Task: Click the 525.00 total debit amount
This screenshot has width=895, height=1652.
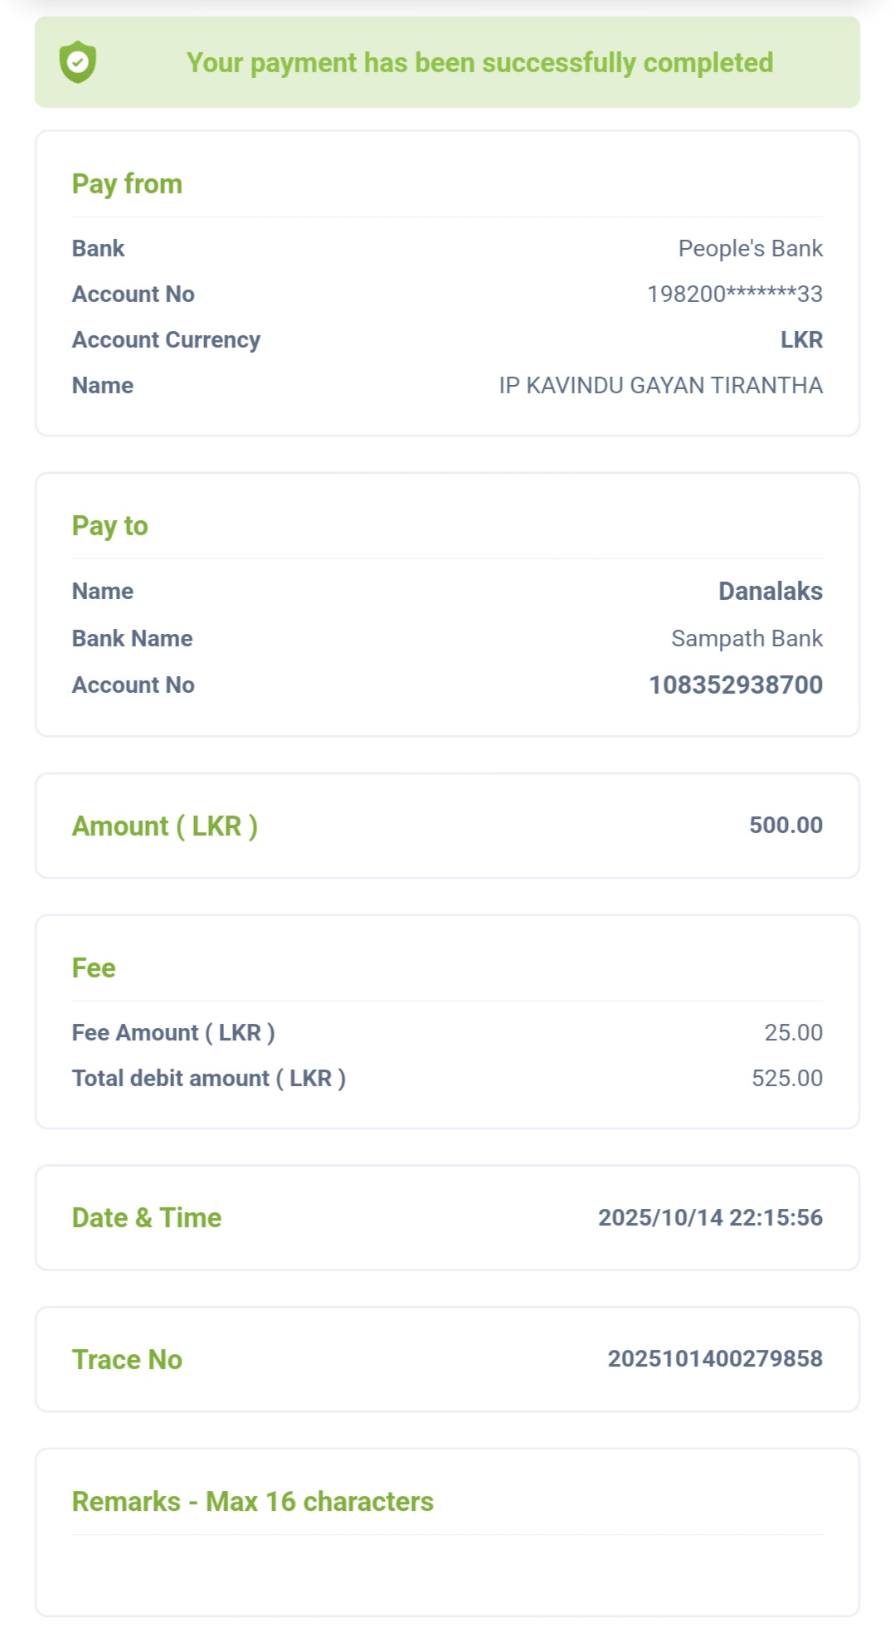Action: coord(786,1079)
